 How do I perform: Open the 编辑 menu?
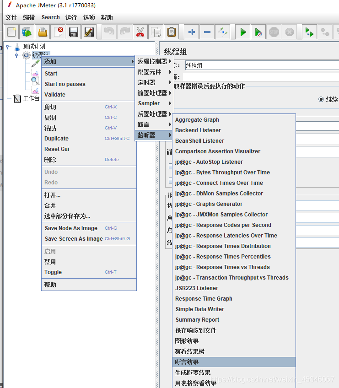pos(29,17)
